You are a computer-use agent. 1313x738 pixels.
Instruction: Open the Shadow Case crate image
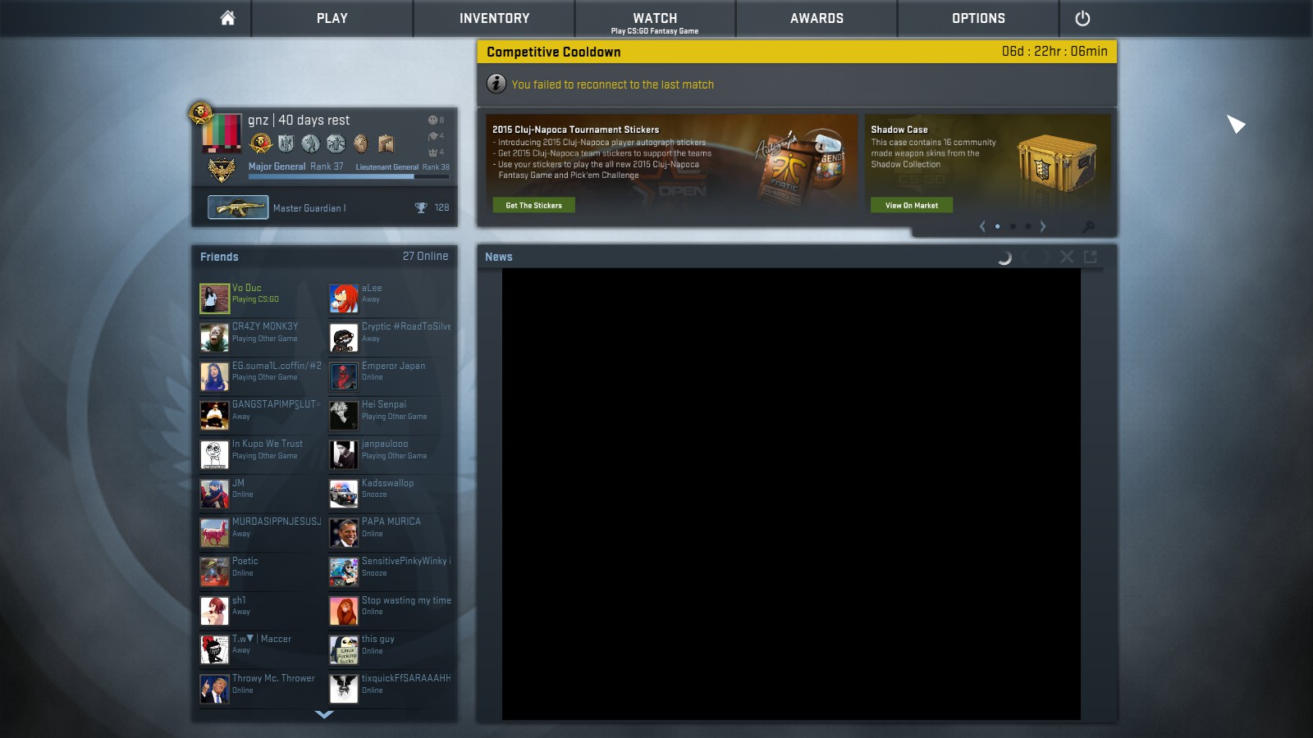(1057, 162)
